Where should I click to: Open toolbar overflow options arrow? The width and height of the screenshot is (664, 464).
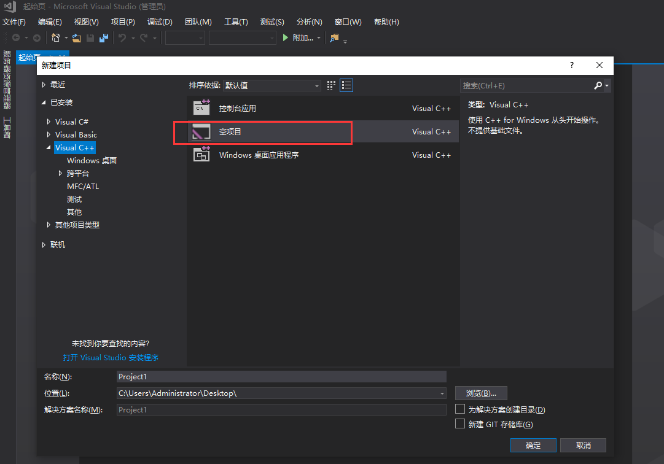[x=345, y=42]
